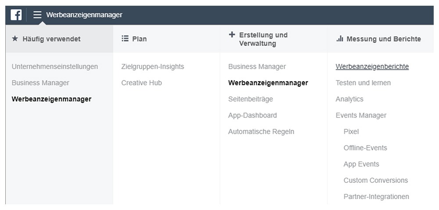The width and height of the screenshot is (439, 210).
Task: Open the underlined Werbeanzeigenberichte link
Action: tap(372, 66)
